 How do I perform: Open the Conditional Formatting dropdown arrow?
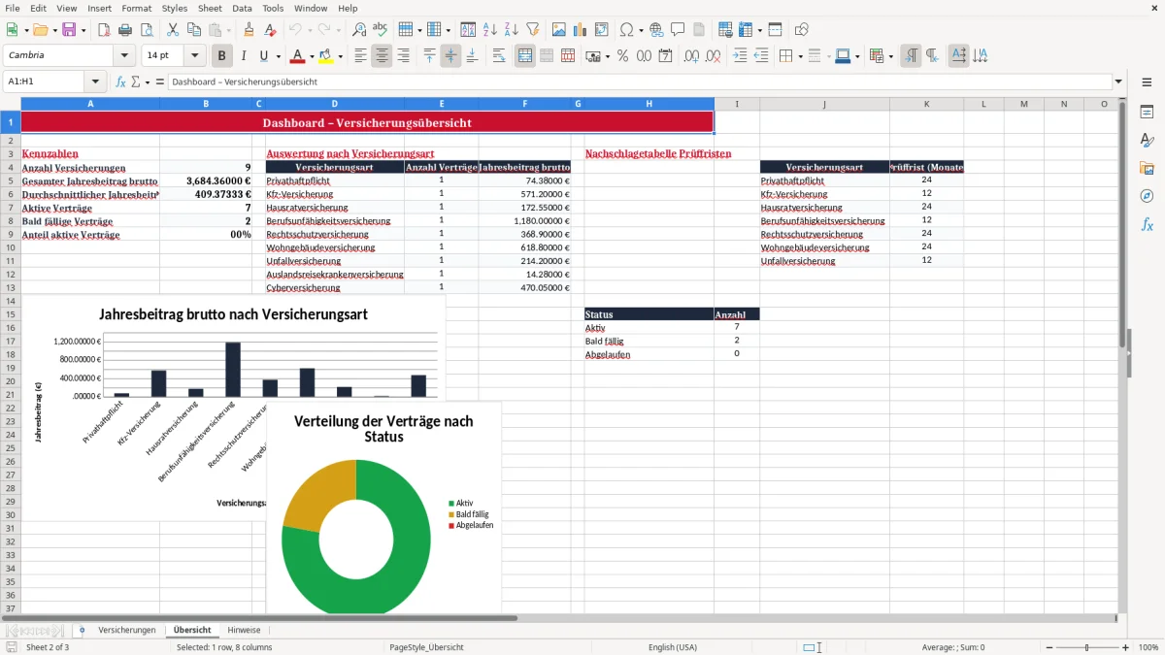click(x=890, y=56)
